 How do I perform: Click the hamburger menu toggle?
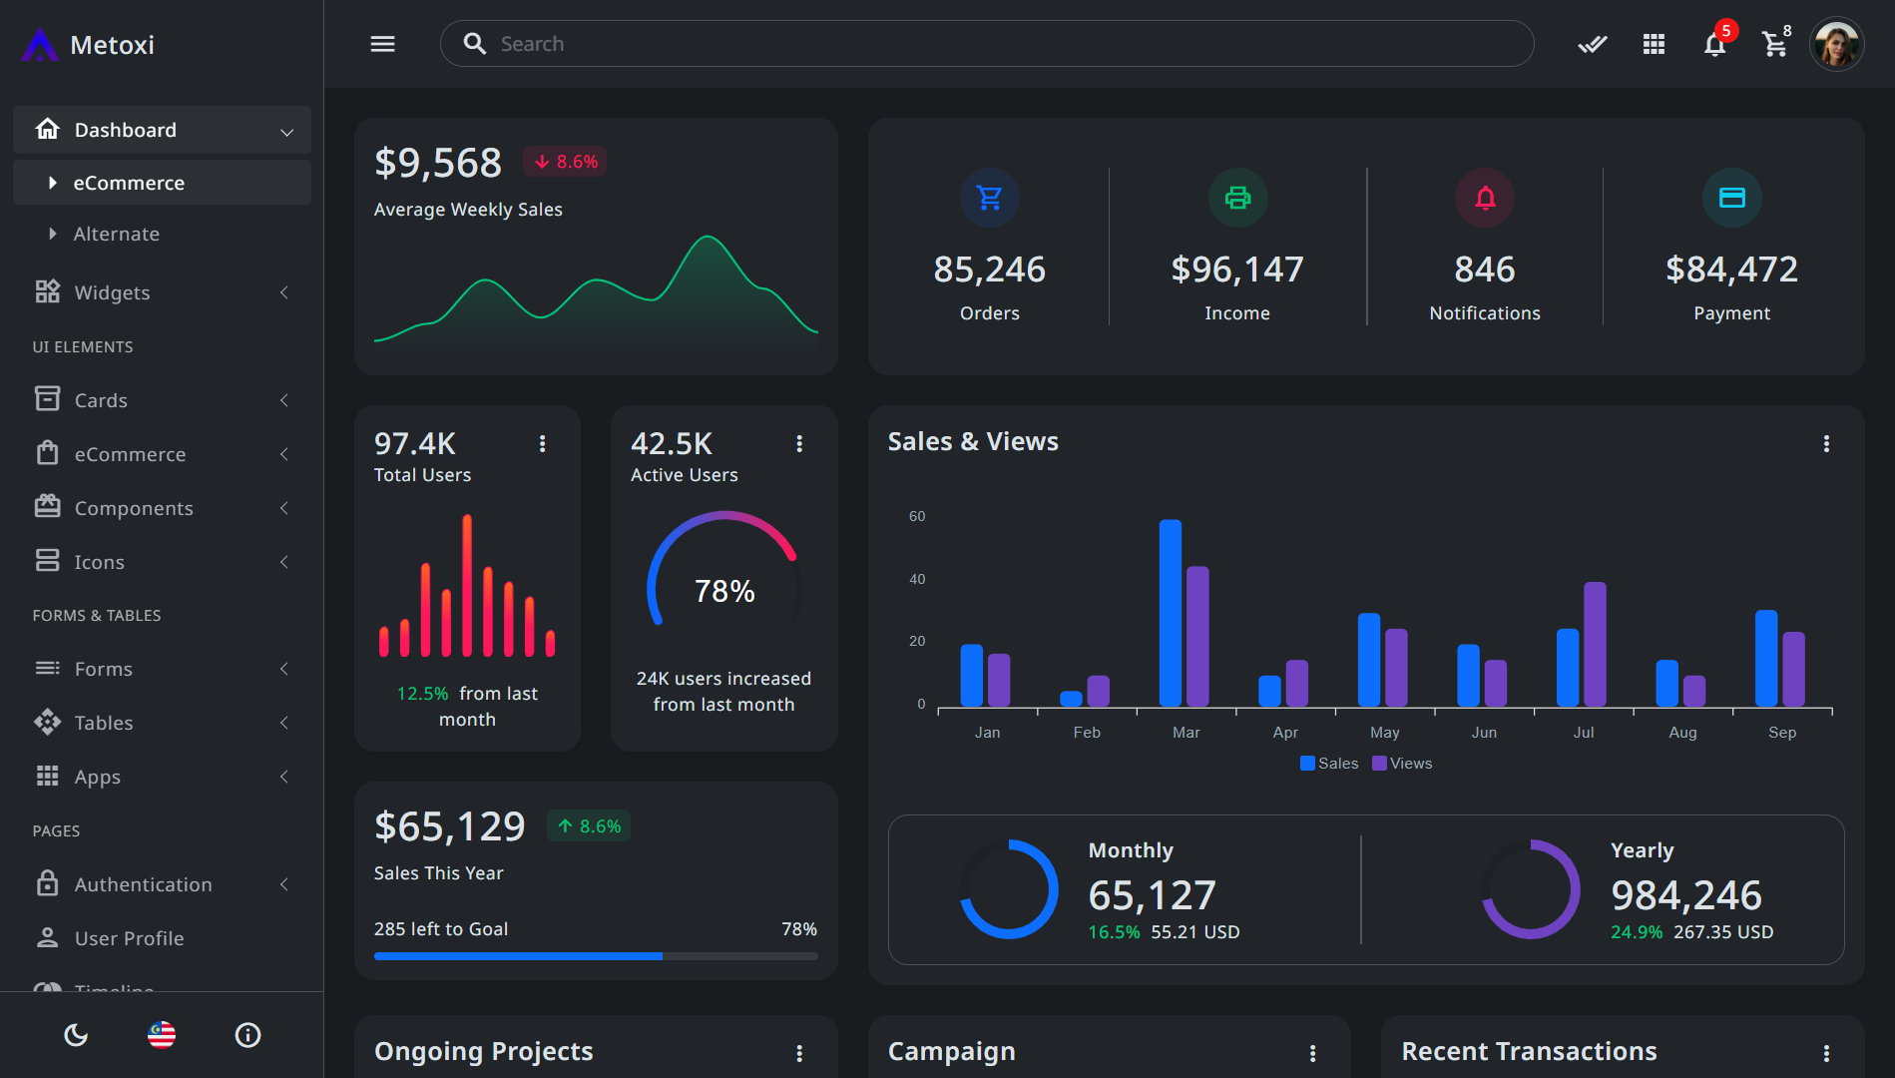pyautogui.click(x=382, y=43)
